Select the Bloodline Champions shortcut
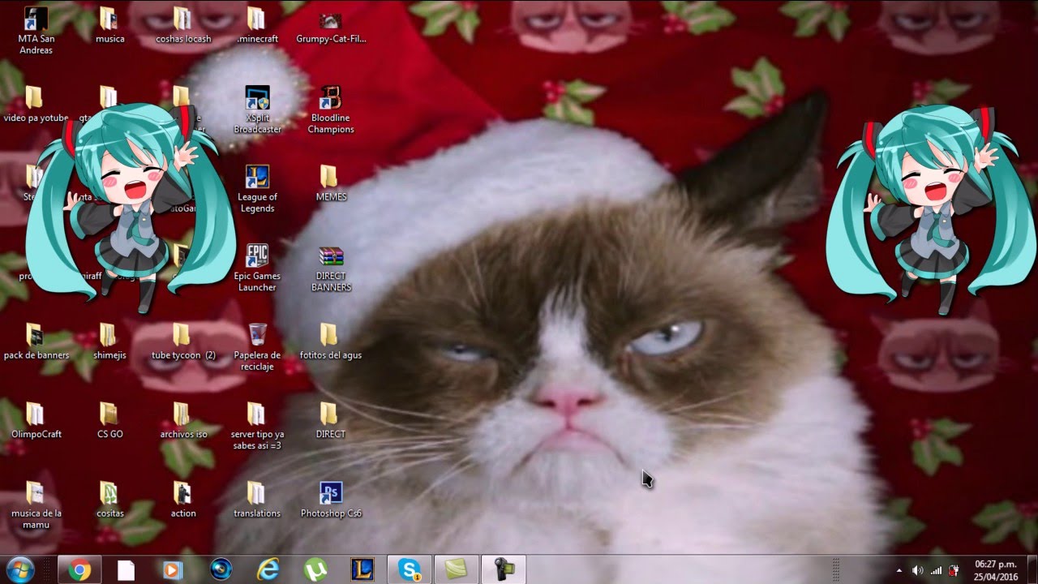Image resolution: width=1038 pixels, height=584 pixels. click(331, 110)
